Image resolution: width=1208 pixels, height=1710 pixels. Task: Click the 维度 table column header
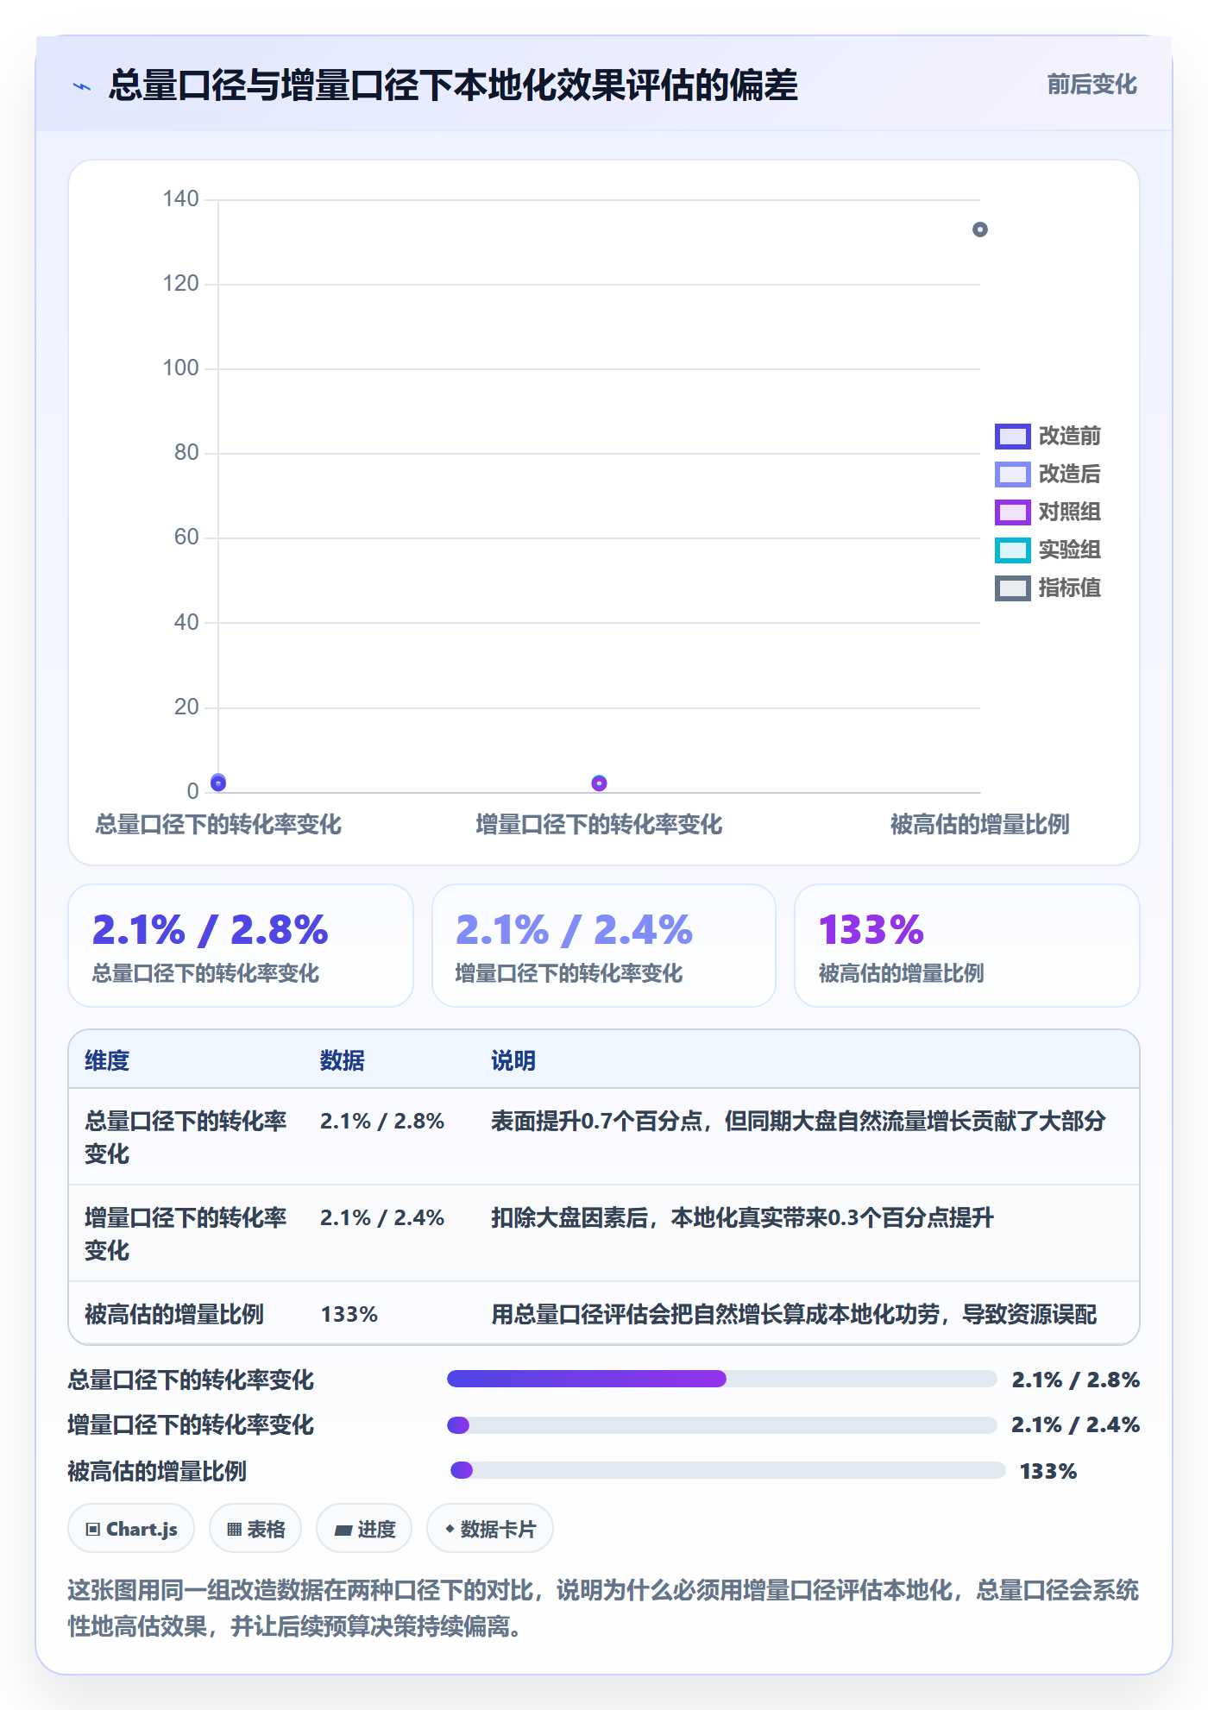107,1060
